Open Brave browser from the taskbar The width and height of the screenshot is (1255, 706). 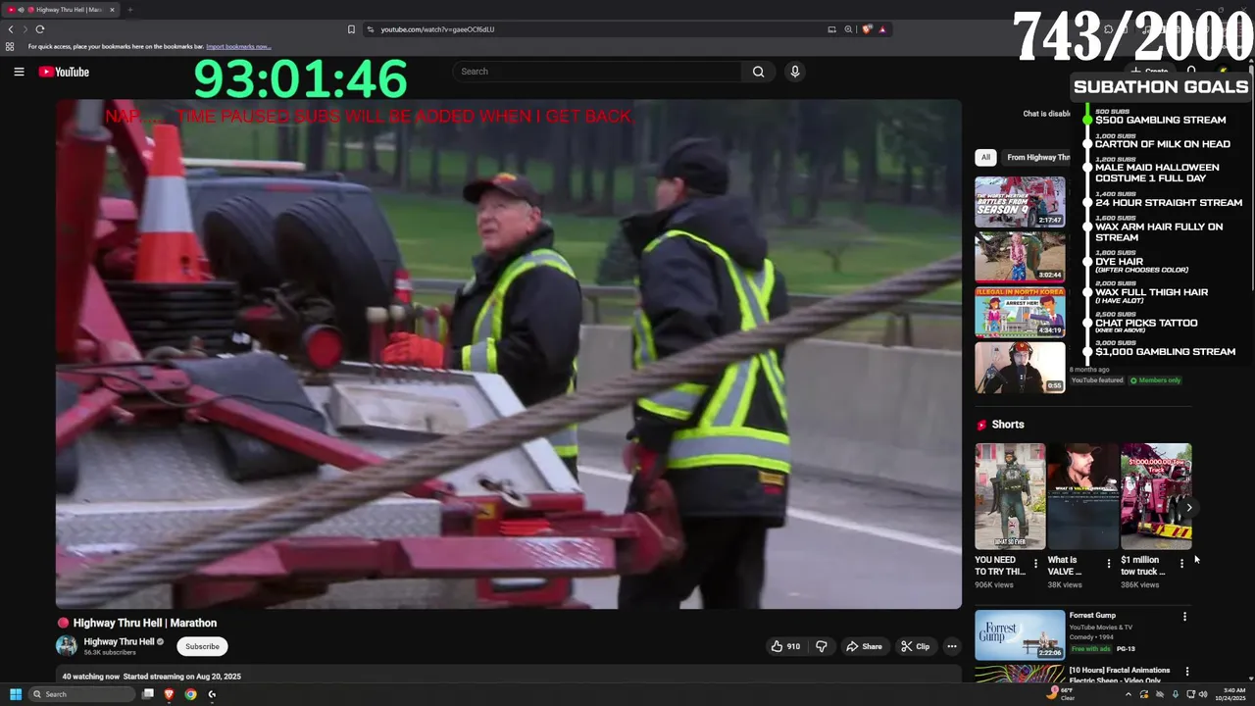[x=169, y=694]
